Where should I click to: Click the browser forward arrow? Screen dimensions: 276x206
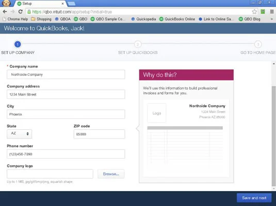point(12,12)
